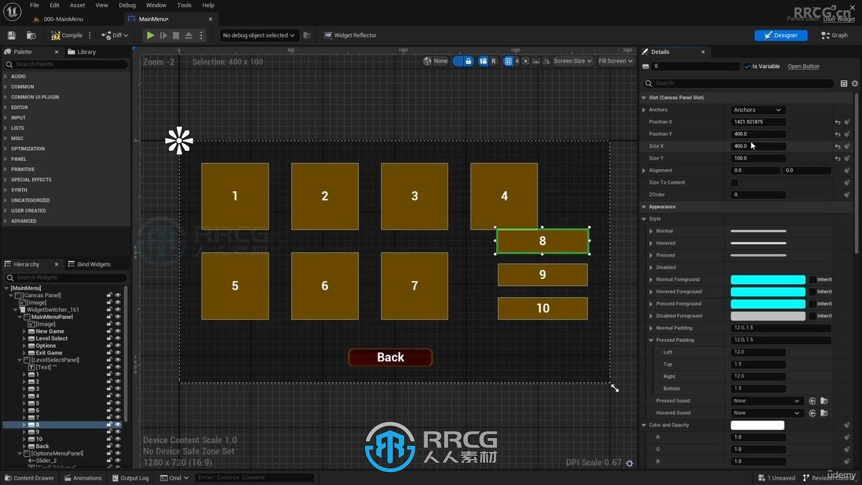Image resolution: width=862 pixels, height=485 pixels.
Task: Toggle visibility of Back widget in hierarchy
Action: (x=118, y=446)
